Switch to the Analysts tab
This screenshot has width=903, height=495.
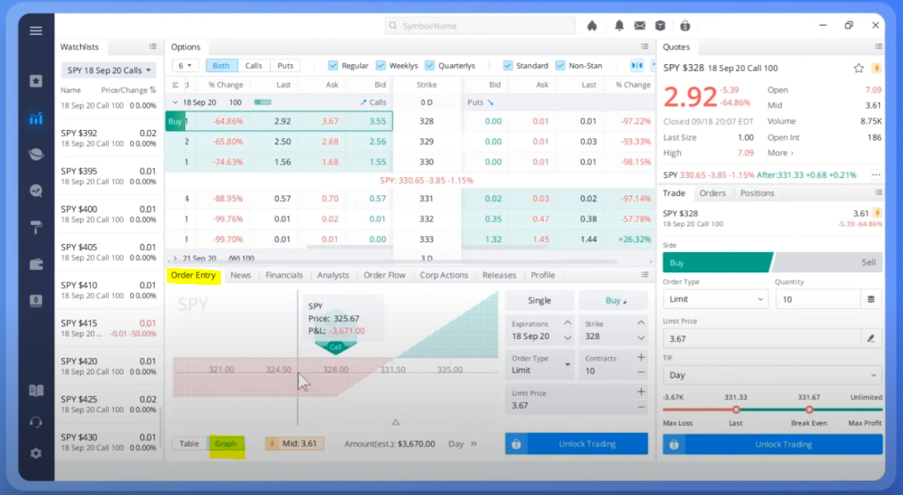(332, 275)
